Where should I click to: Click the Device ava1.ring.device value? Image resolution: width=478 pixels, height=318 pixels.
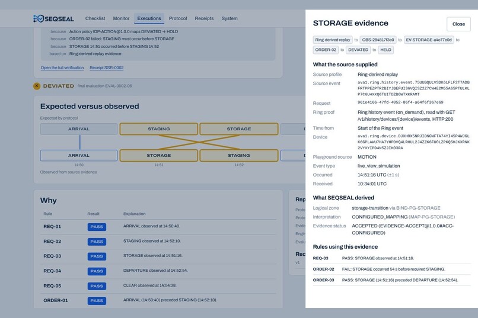tap(413, 142)
